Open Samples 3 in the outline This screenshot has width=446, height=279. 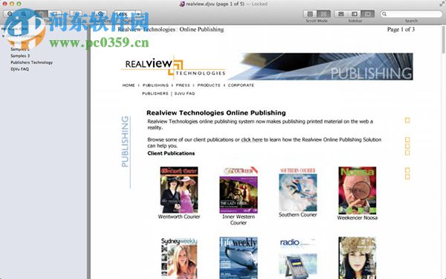pyautogui.click(x=20, y=56)
